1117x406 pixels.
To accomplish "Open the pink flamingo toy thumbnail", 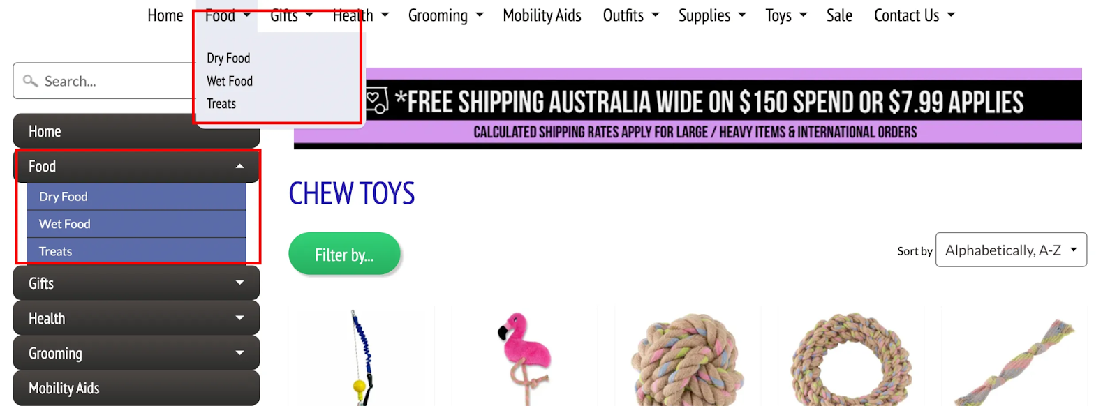I will [x=524, y=356].
